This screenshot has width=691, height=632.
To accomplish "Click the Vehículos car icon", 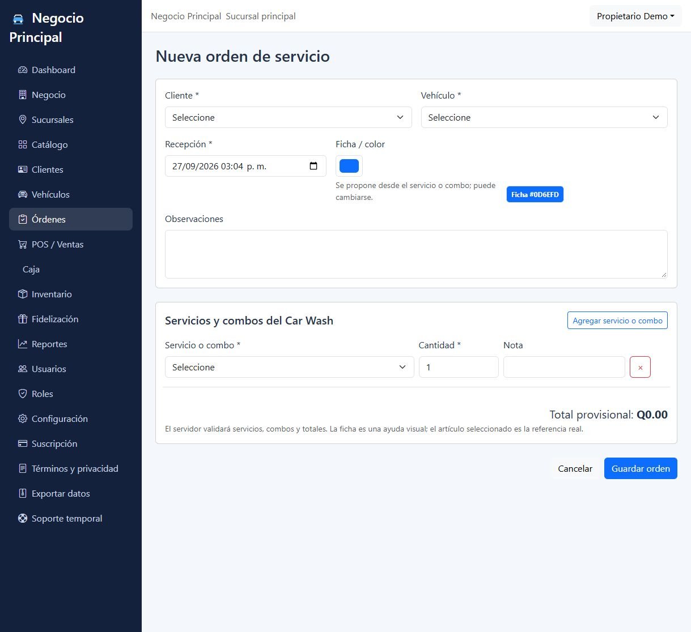I will pos(23,195).
